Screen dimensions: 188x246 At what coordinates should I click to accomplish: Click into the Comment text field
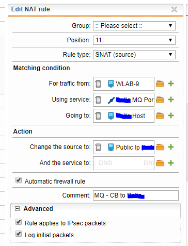coord(136,195)
